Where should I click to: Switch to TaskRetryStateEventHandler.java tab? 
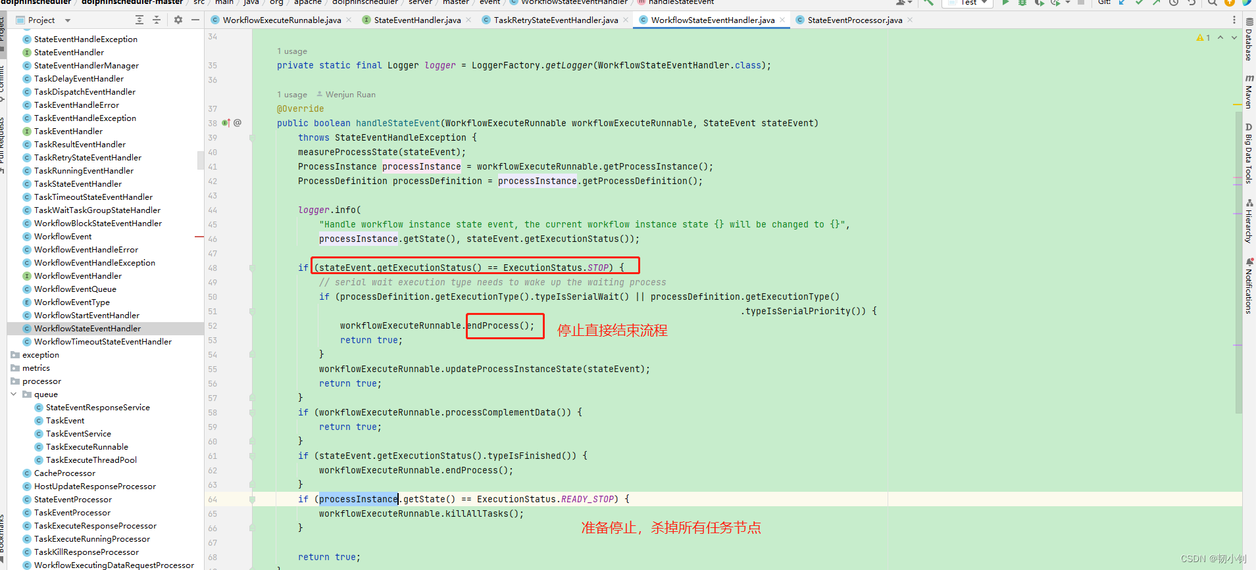tap(555, 20)
